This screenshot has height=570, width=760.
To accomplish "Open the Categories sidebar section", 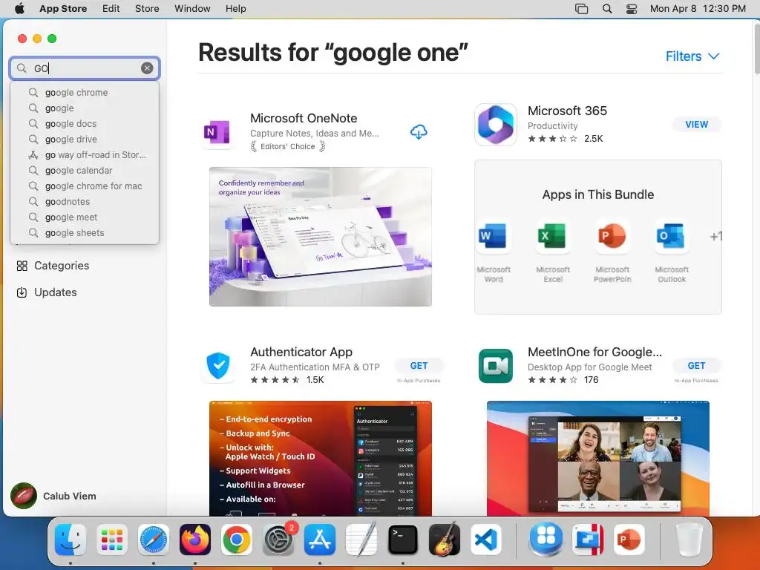I will [53, 266].
